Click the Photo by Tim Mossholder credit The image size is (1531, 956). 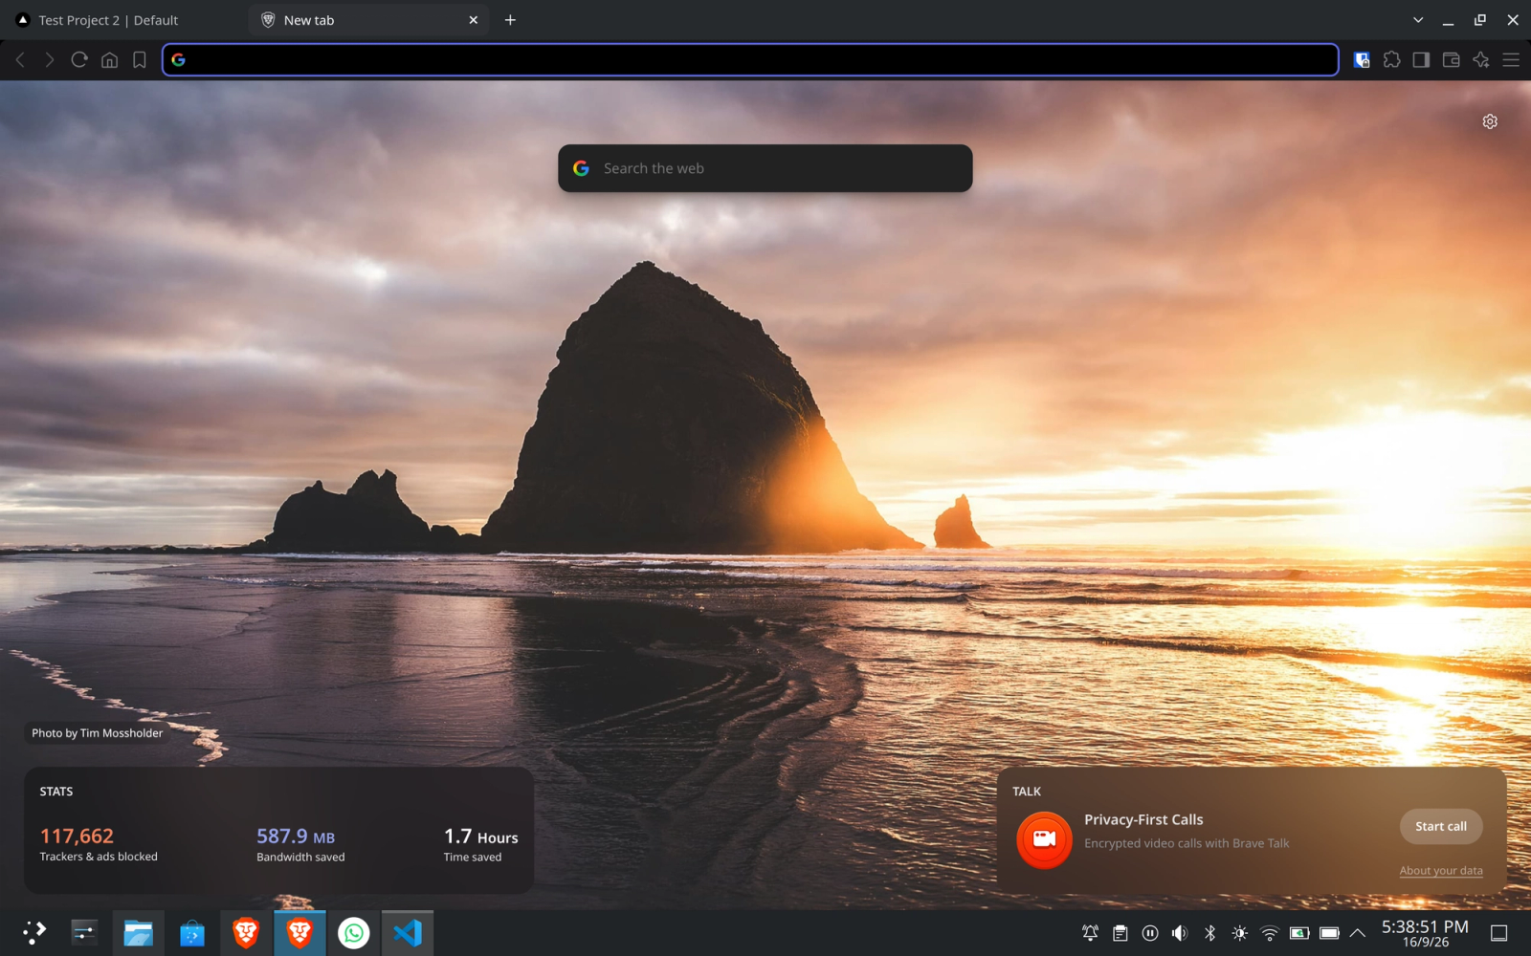pyautogui.click(x=97, y=733)
